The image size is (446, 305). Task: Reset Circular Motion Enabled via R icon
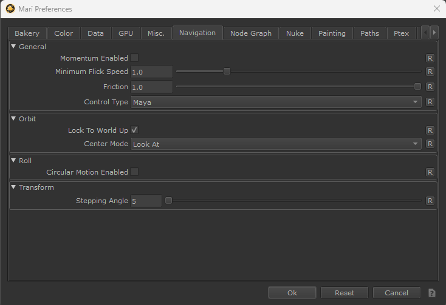(430, 172)
